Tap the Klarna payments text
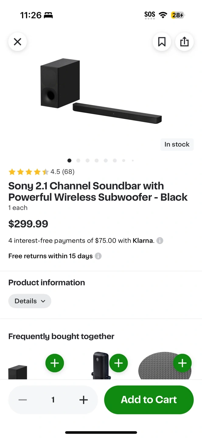 81,241
